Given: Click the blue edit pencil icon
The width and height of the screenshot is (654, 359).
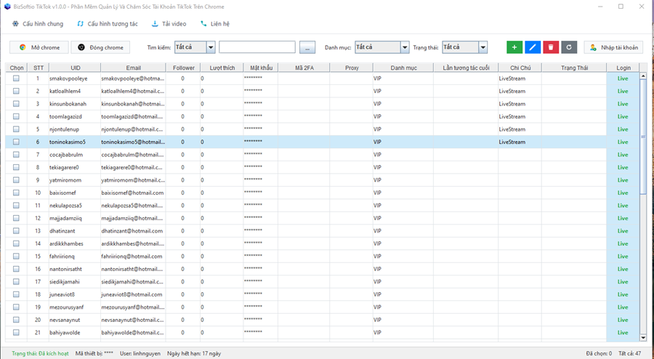Looking at the screenshot, I should tap(533, 47).
